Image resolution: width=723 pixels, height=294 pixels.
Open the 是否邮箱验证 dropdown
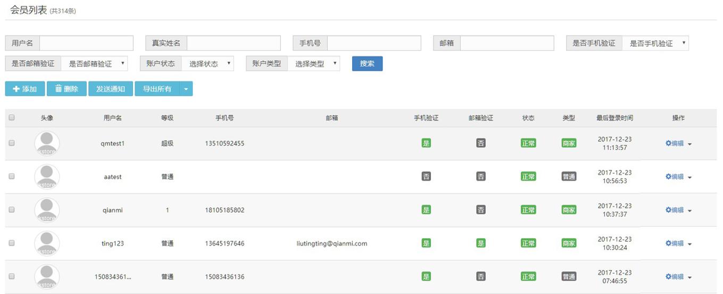(x=94, y=63)
